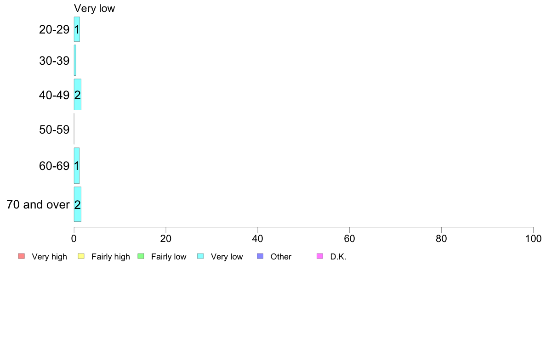This screenshot has height=338, width=546.
Task: Click the '50-59' category label
Action: click(54, 130)
